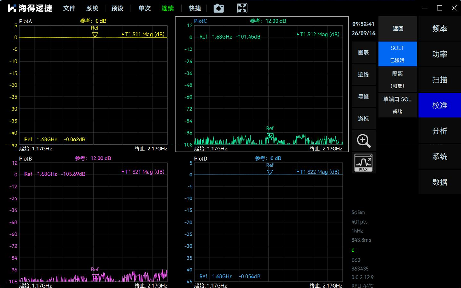Click the 海得逻捷 logo
Screen dimensions: 461x288
30,8
